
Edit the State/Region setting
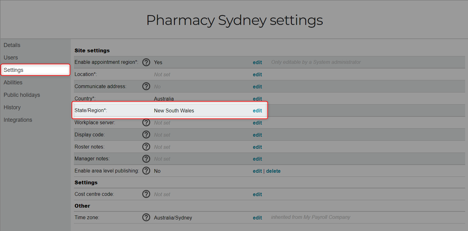[257, 111]
